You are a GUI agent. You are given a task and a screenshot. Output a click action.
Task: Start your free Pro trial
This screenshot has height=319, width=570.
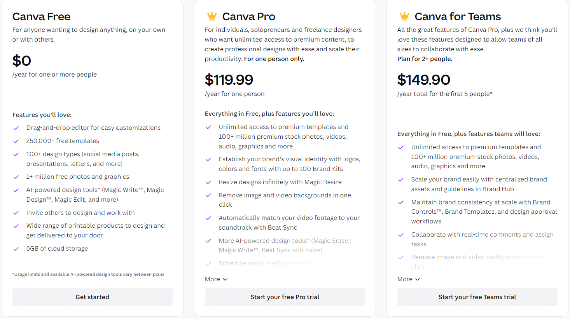285,297
